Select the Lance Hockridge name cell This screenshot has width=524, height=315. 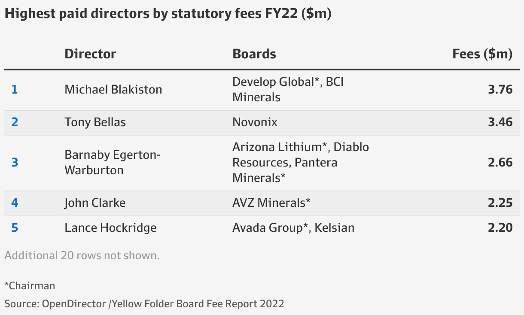click(110, 227)
